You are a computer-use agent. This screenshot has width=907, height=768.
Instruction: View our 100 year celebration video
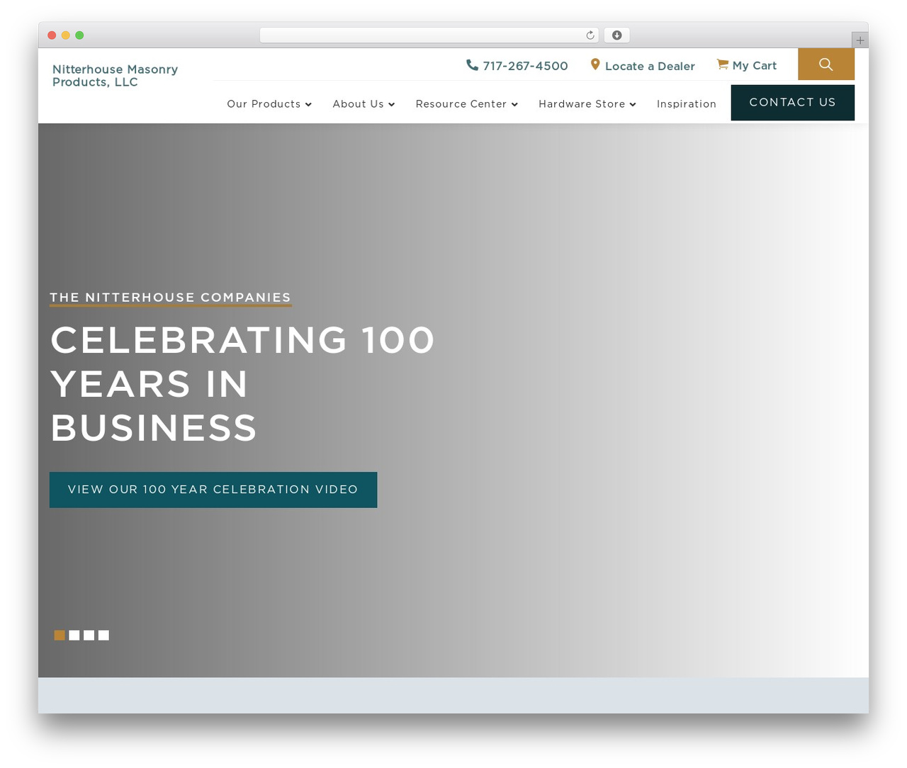pos(213,490)
